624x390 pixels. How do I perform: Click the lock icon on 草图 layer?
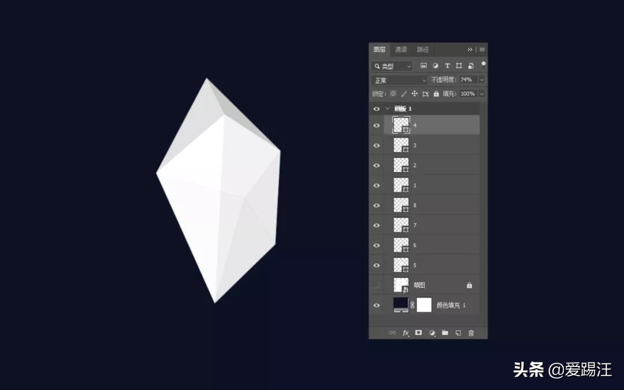click(x=469, y=285)
